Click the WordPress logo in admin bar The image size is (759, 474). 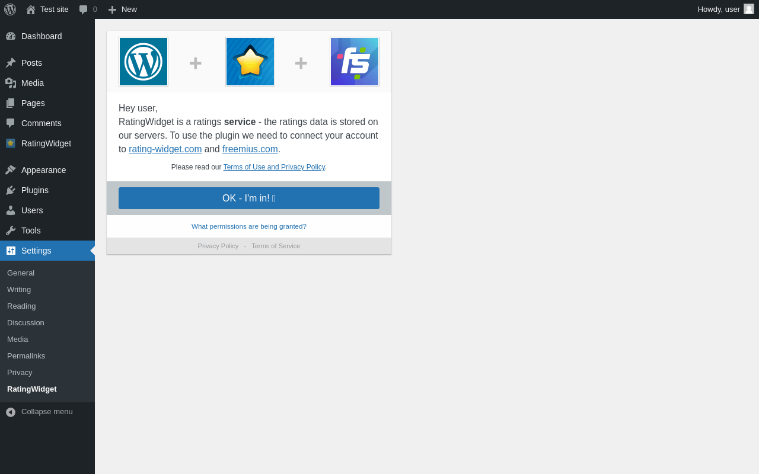(10, 9)
